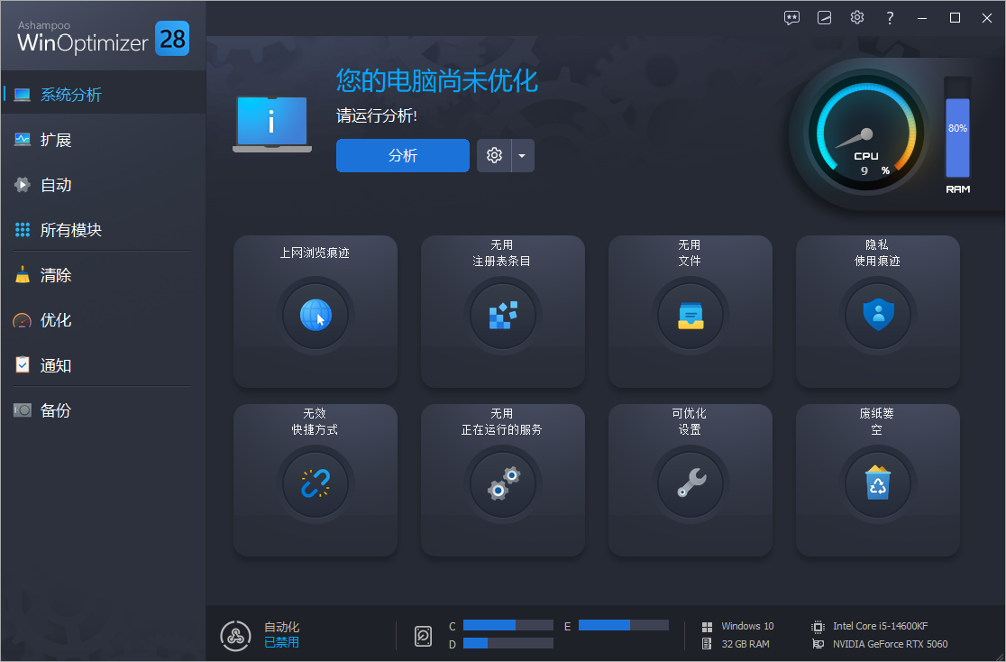Viewport: 1006px width, 662px height.
Task: Open 清除 in the sidebar
Action: pyautogui.click(x=103, y=275)
